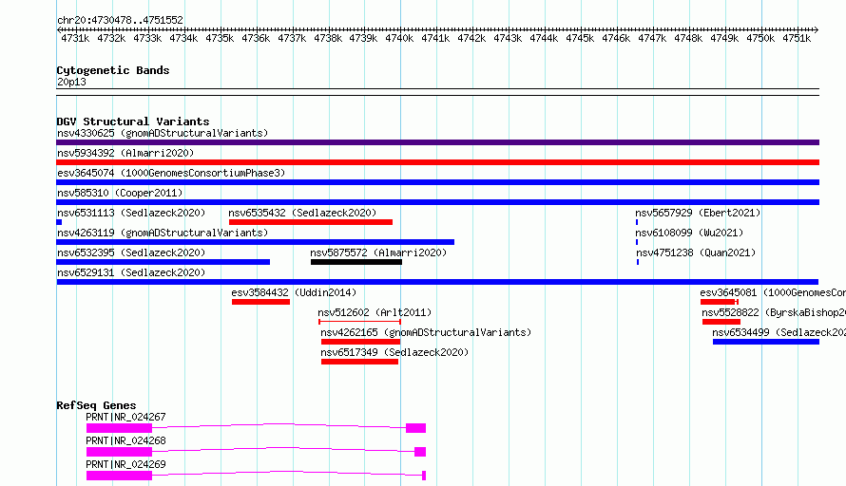Open the nsv5657929 Ebert2021 variant label

698,213
